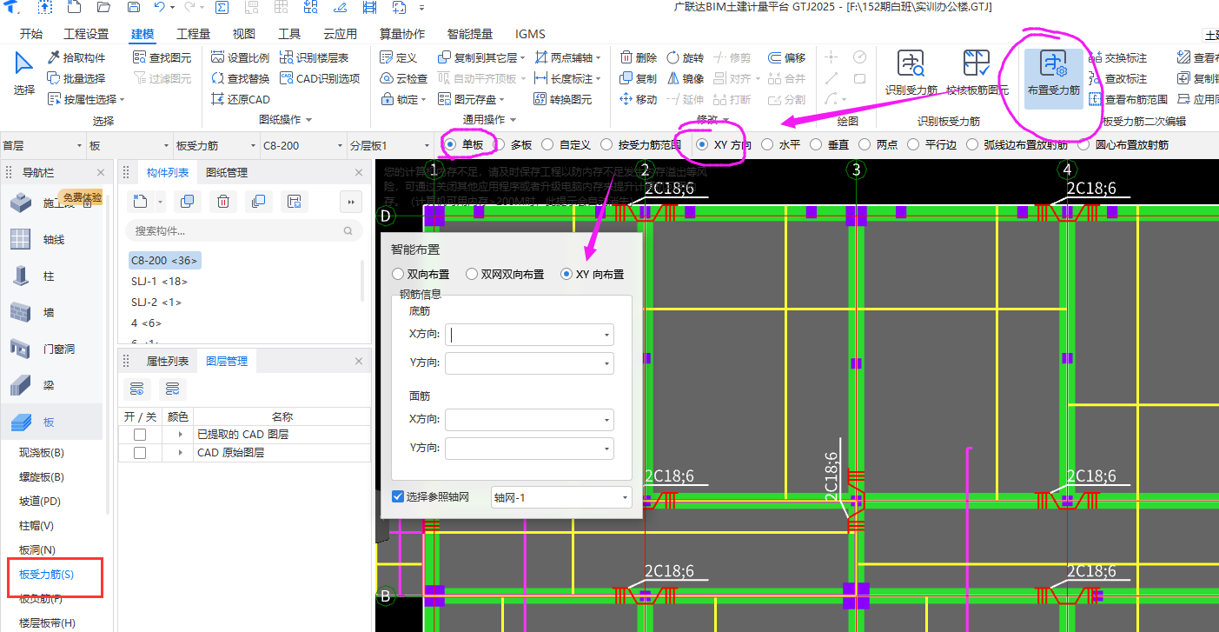Screen dimensions: 1219x632
Task: Click 云检查 tool
Action: point(404,78)
